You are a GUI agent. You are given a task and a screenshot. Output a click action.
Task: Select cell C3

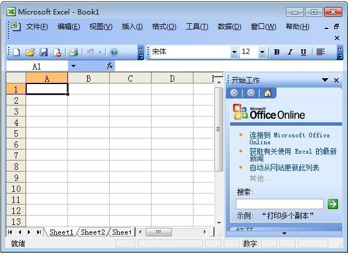pos(131,111)
